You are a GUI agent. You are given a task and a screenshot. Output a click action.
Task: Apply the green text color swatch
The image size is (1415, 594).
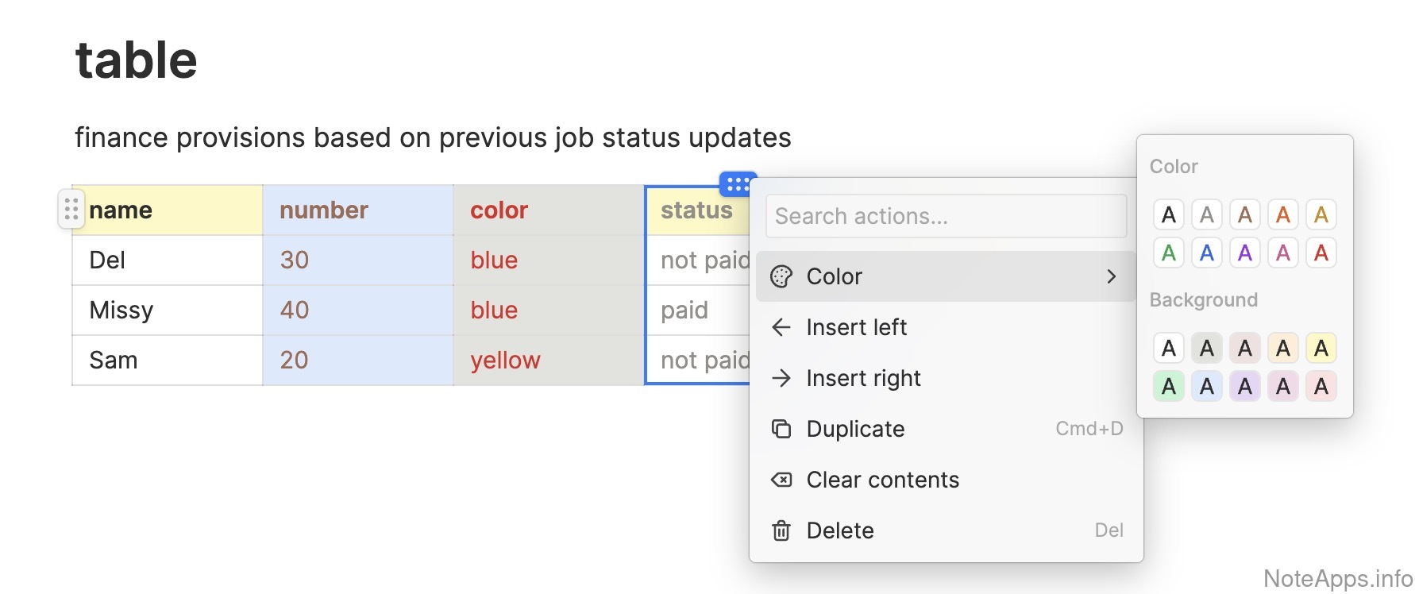click(x=1169, y=253)
